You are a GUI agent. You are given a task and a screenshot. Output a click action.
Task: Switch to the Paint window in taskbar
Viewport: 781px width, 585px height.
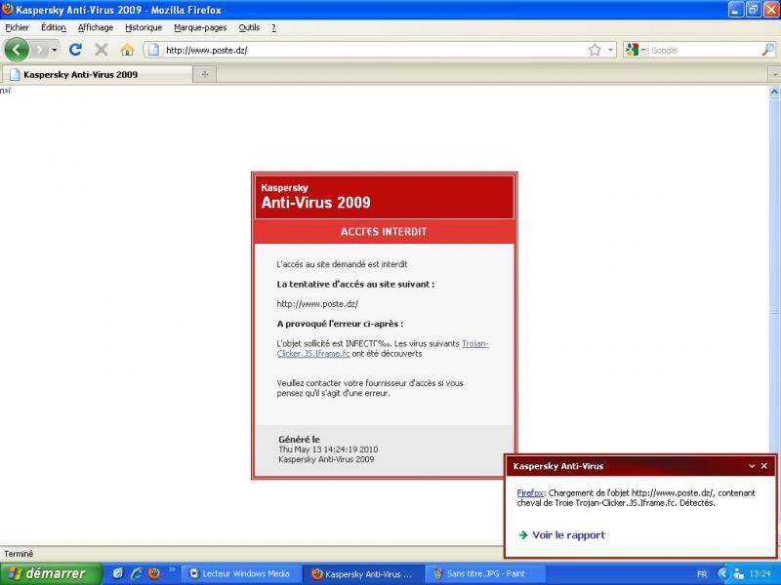[485, 574]
